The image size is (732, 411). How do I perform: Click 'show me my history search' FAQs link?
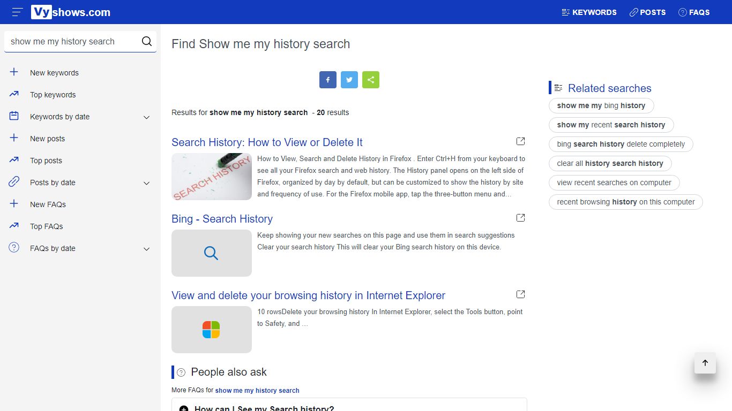click(x=257, y=391)
